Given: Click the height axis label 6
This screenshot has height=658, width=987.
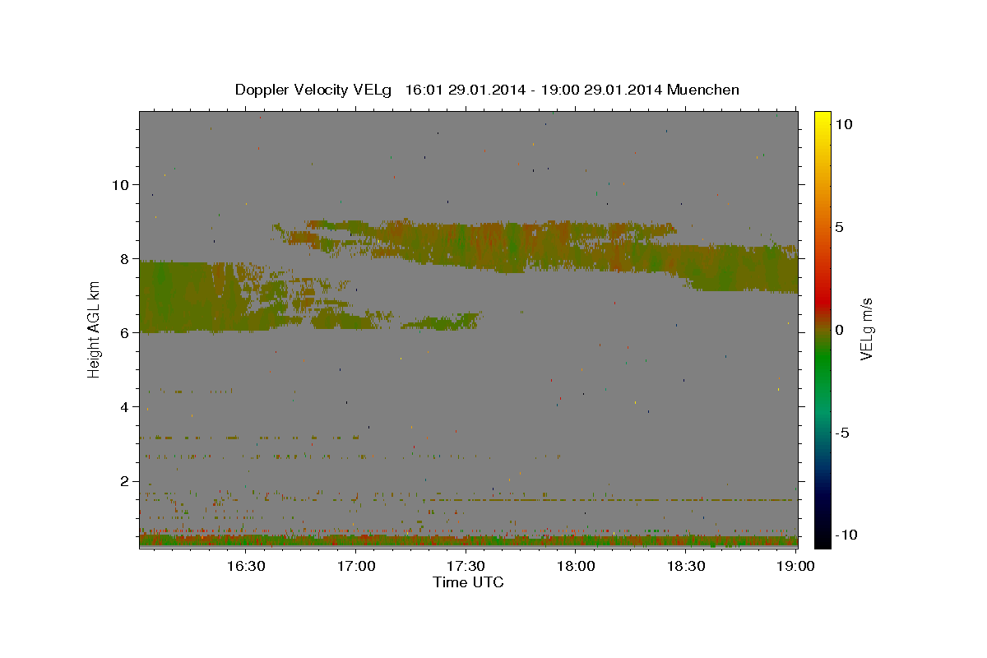Looking at the screenshot, I should tap(124, 332).
